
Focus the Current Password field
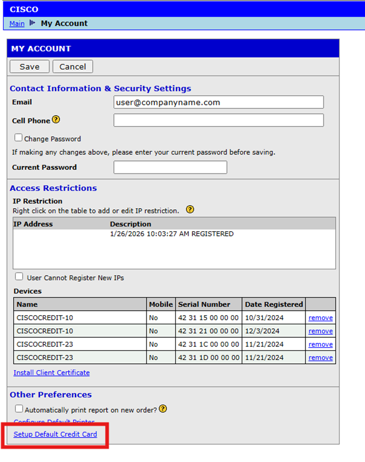point(170,167)
